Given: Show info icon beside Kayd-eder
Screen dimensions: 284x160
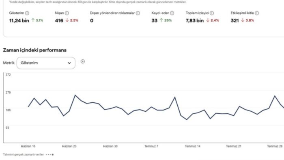Looking at the screenshot, I should 172,13.
